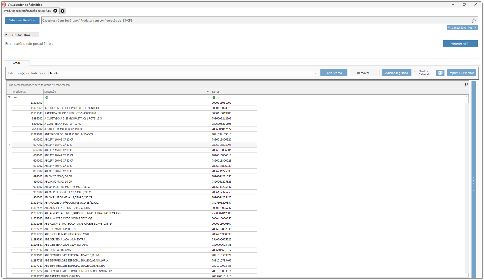The image size is (484, 280).
Task: Select row ABS SEMPRE LIVRE ESPECIAL ADAPT C/8 UNI
Action: (x=134, y=255)
